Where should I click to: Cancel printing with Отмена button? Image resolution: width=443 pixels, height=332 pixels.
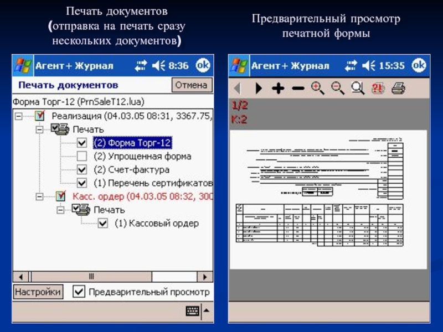192,85
